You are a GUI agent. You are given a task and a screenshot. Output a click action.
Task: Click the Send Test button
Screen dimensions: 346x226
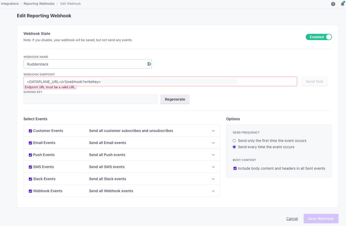[314, 81]
